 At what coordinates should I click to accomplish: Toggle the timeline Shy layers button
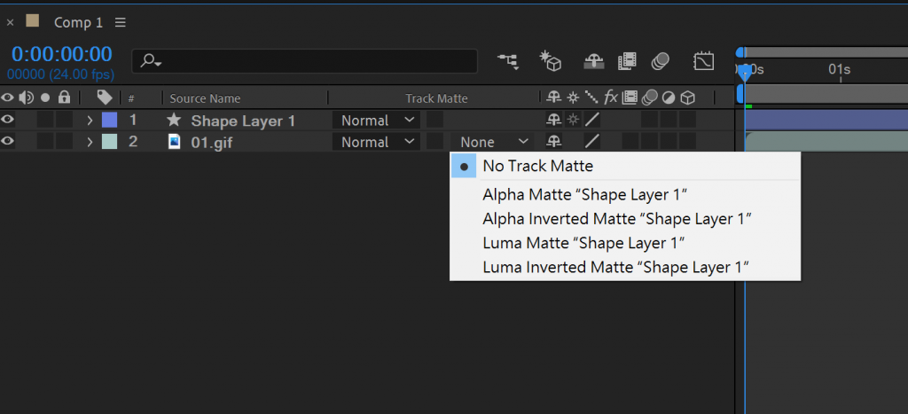pyautogui.click(x=593, y=60)
